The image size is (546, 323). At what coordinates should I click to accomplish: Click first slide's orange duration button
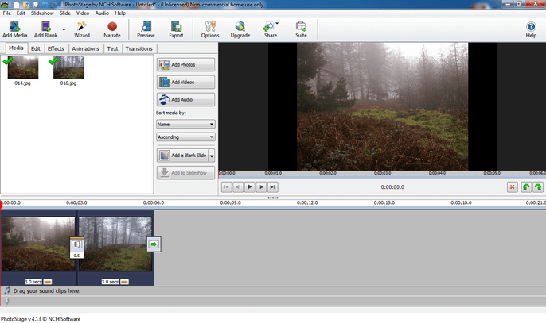coord(48,282)
